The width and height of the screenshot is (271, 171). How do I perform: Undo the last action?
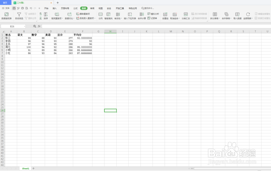pos(31,8)
